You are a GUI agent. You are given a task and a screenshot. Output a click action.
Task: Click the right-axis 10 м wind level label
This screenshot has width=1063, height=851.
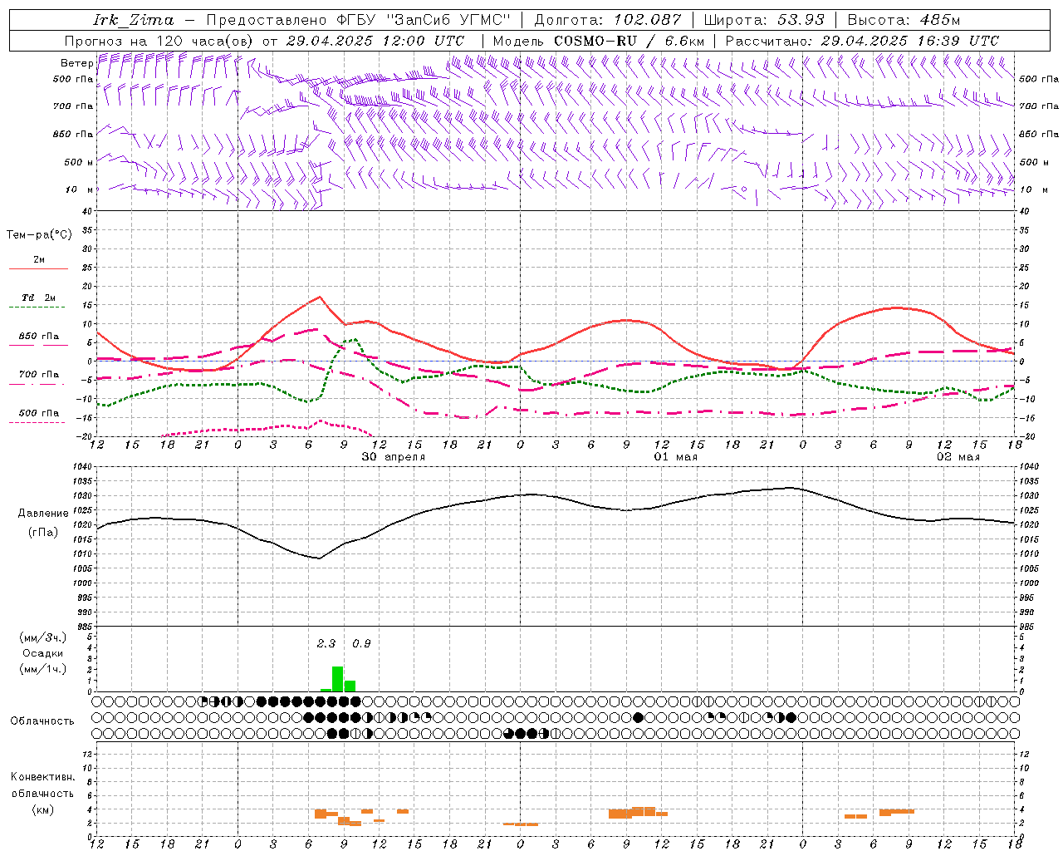click(x=1035, y=189)
